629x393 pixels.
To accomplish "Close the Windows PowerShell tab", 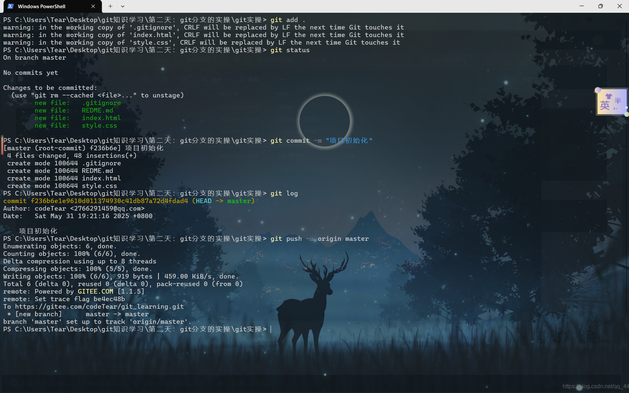I will point(93,6).
